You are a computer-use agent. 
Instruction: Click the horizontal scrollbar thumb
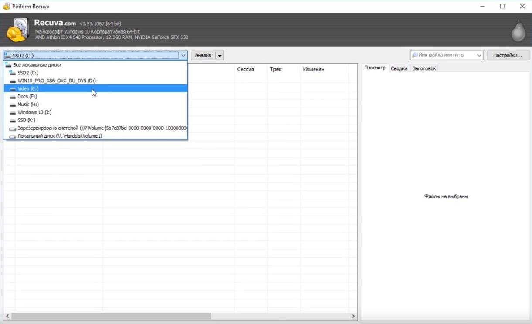(x=111, y=317)
